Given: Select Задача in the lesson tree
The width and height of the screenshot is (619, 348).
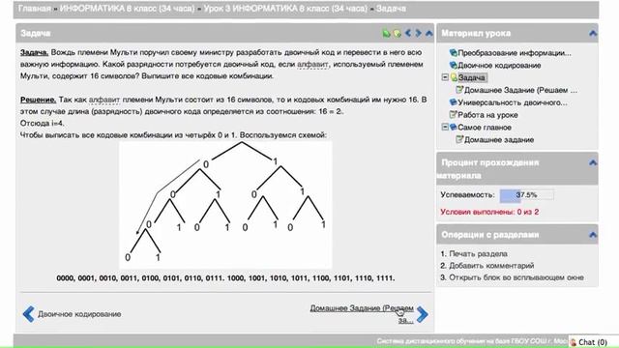Looking at the screenshot, I should (472, 77).
